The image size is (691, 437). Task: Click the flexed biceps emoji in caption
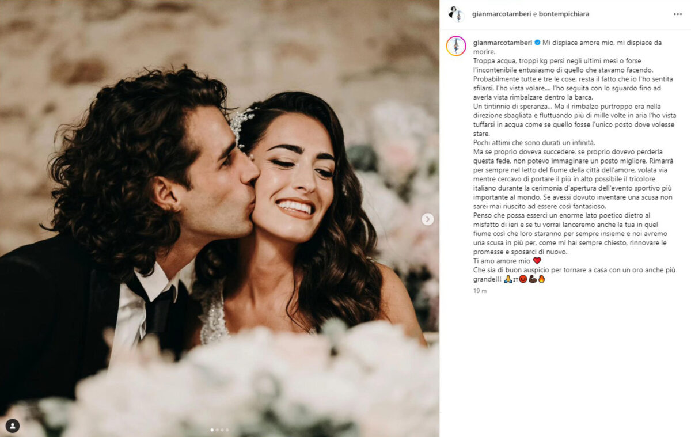[533, 279]
